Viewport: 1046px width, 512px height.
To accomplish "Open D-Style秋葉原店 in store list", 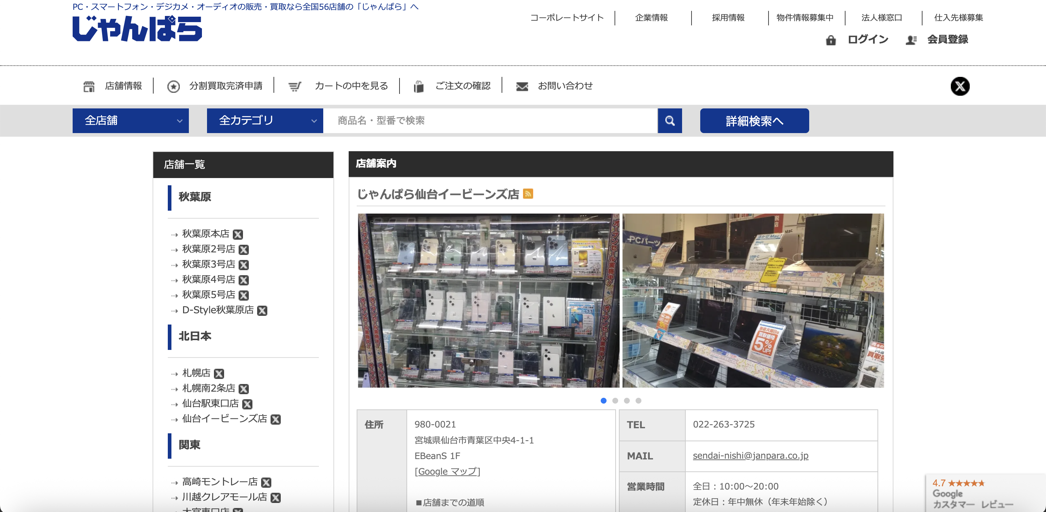I will [218, 310].
